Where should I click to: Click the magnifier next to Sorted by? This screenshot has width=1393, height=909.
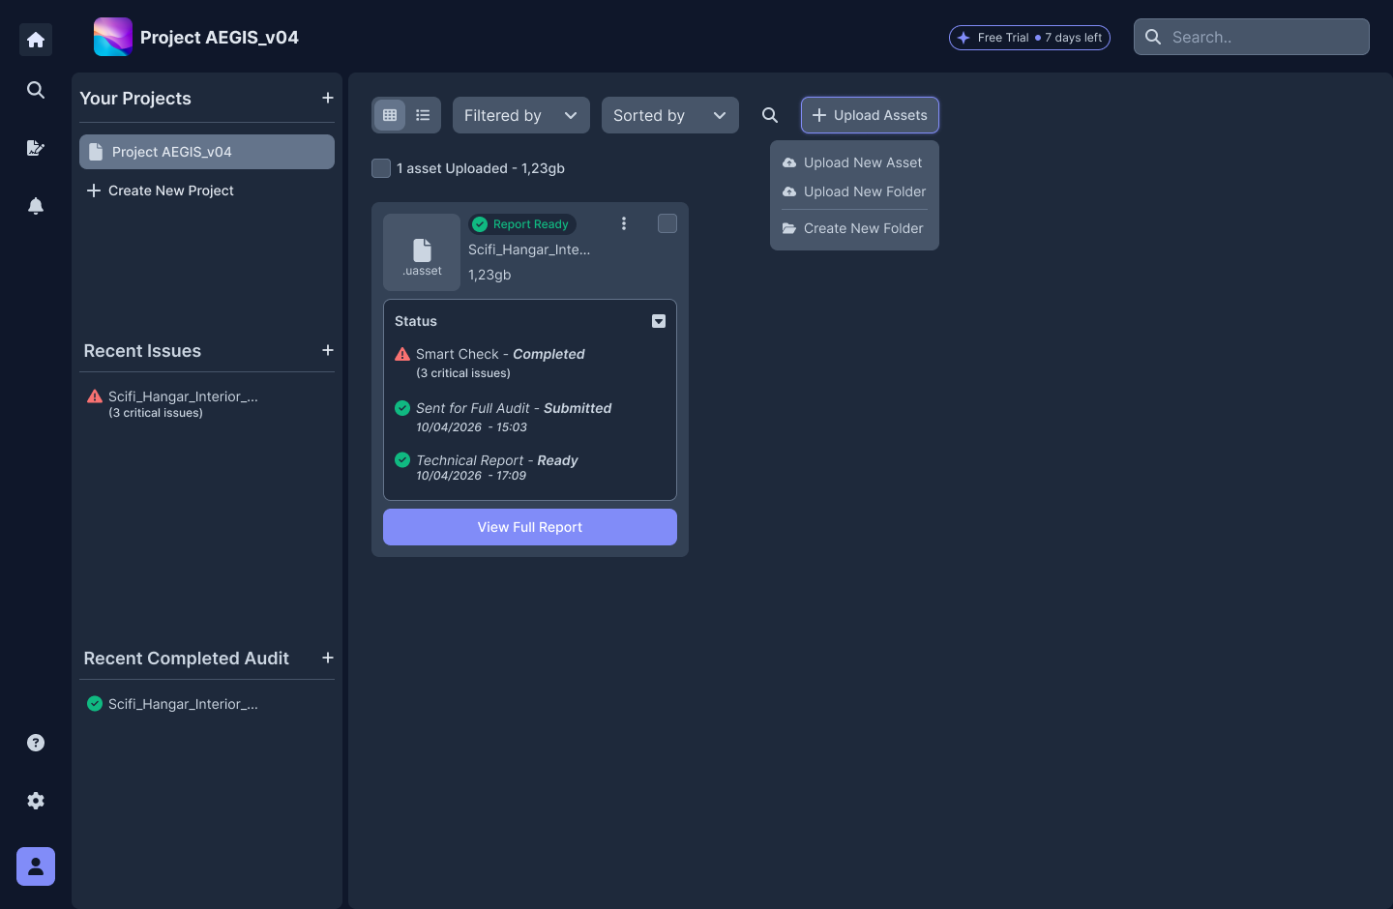770,115
